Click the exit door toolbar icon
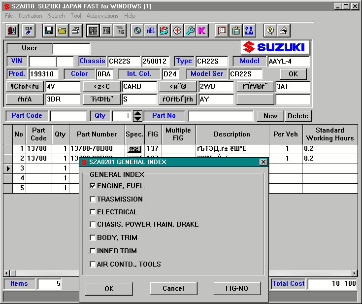Screen dimensions: 362x304 12,31
